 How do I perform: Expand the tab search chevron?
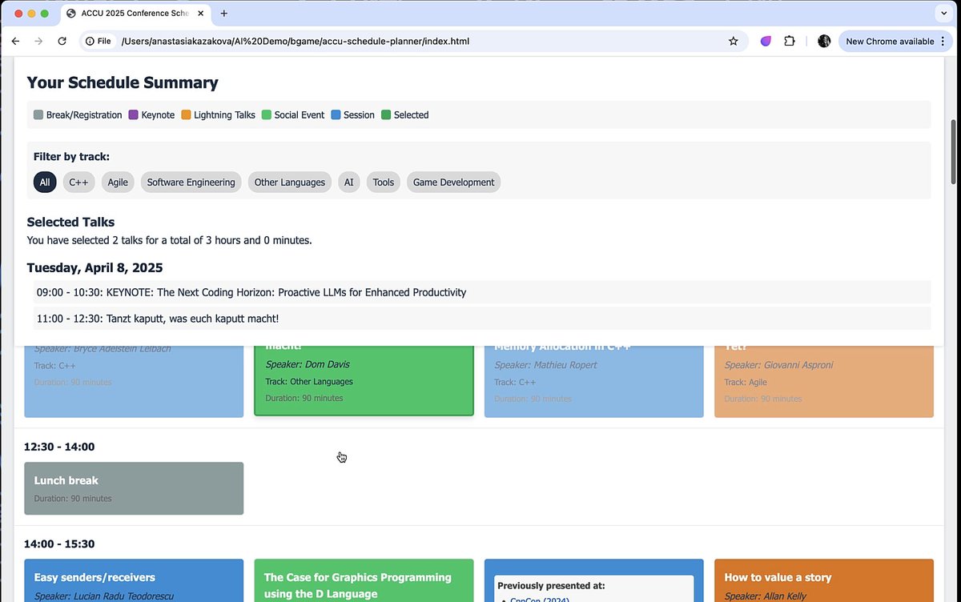click(943, 14)
